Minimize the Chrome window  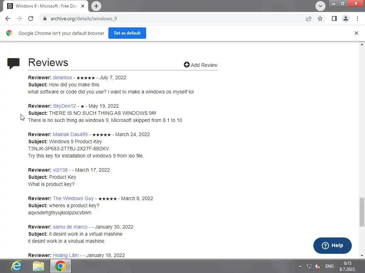[x=334, y=3]
